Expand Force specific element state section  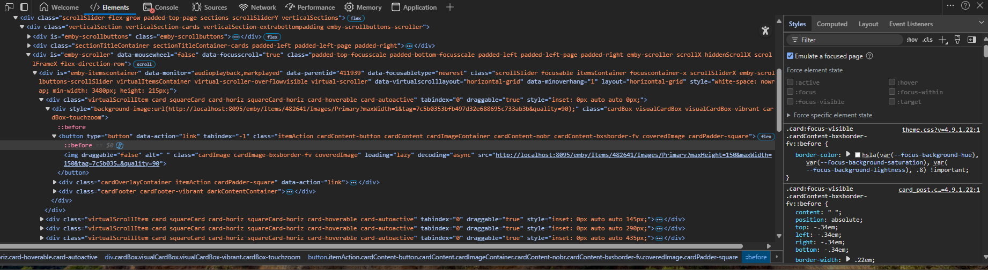[x=789, y=115]
